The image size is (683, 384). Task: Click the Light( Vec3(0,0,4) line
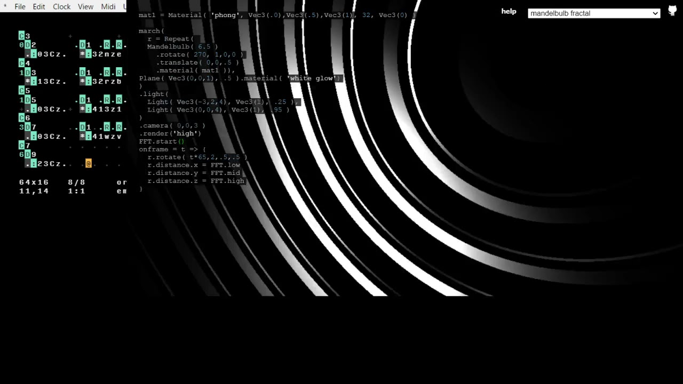click(x=218, y=110)
